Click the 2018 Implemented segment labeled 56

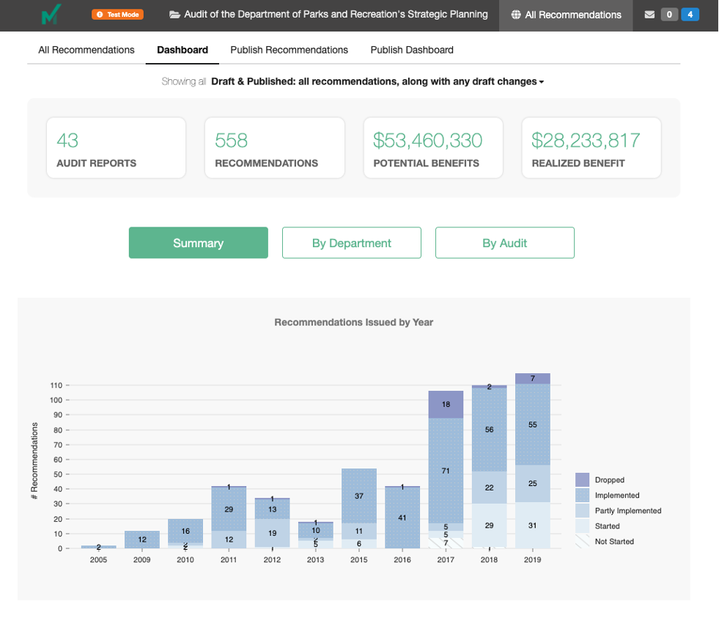click(x=490, y=430)
